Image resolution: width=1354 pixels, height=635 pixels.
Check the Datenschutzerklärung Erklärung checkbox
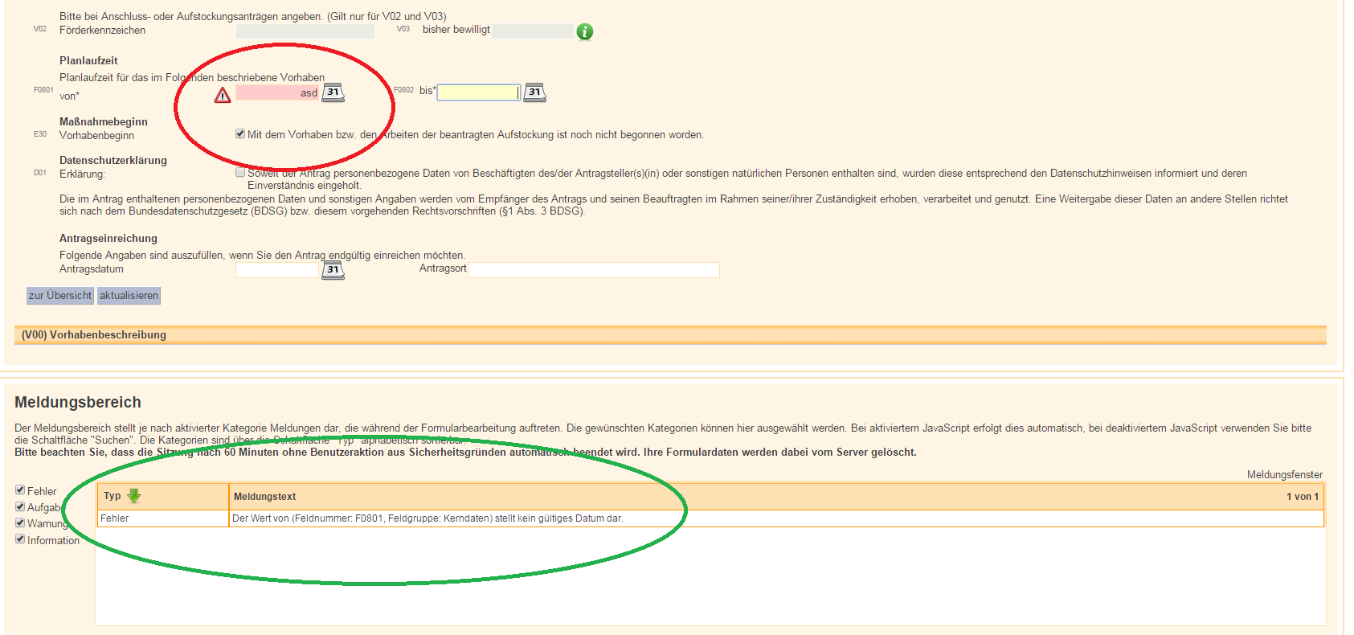[240, 172]
